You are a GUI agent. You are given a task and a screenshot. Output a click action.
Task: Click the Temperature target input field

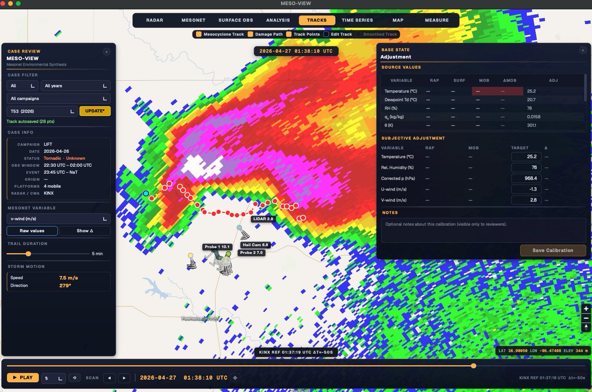[526, 157]
